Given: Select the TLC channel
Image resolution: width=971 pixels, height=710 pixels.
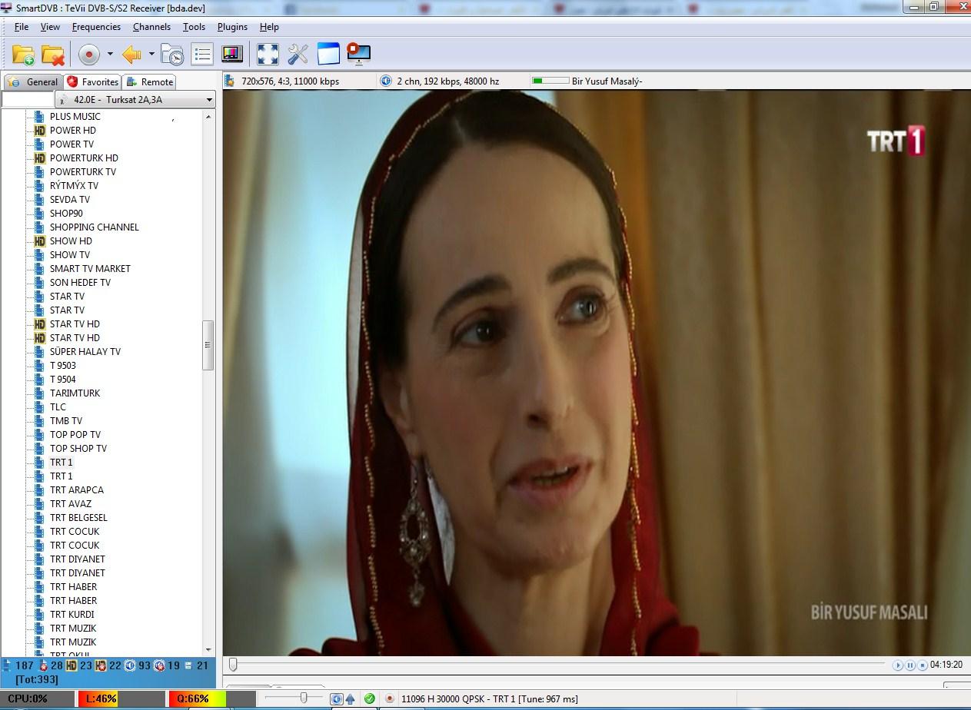Looking at the screenshot, I should click(x=58, y=407).
